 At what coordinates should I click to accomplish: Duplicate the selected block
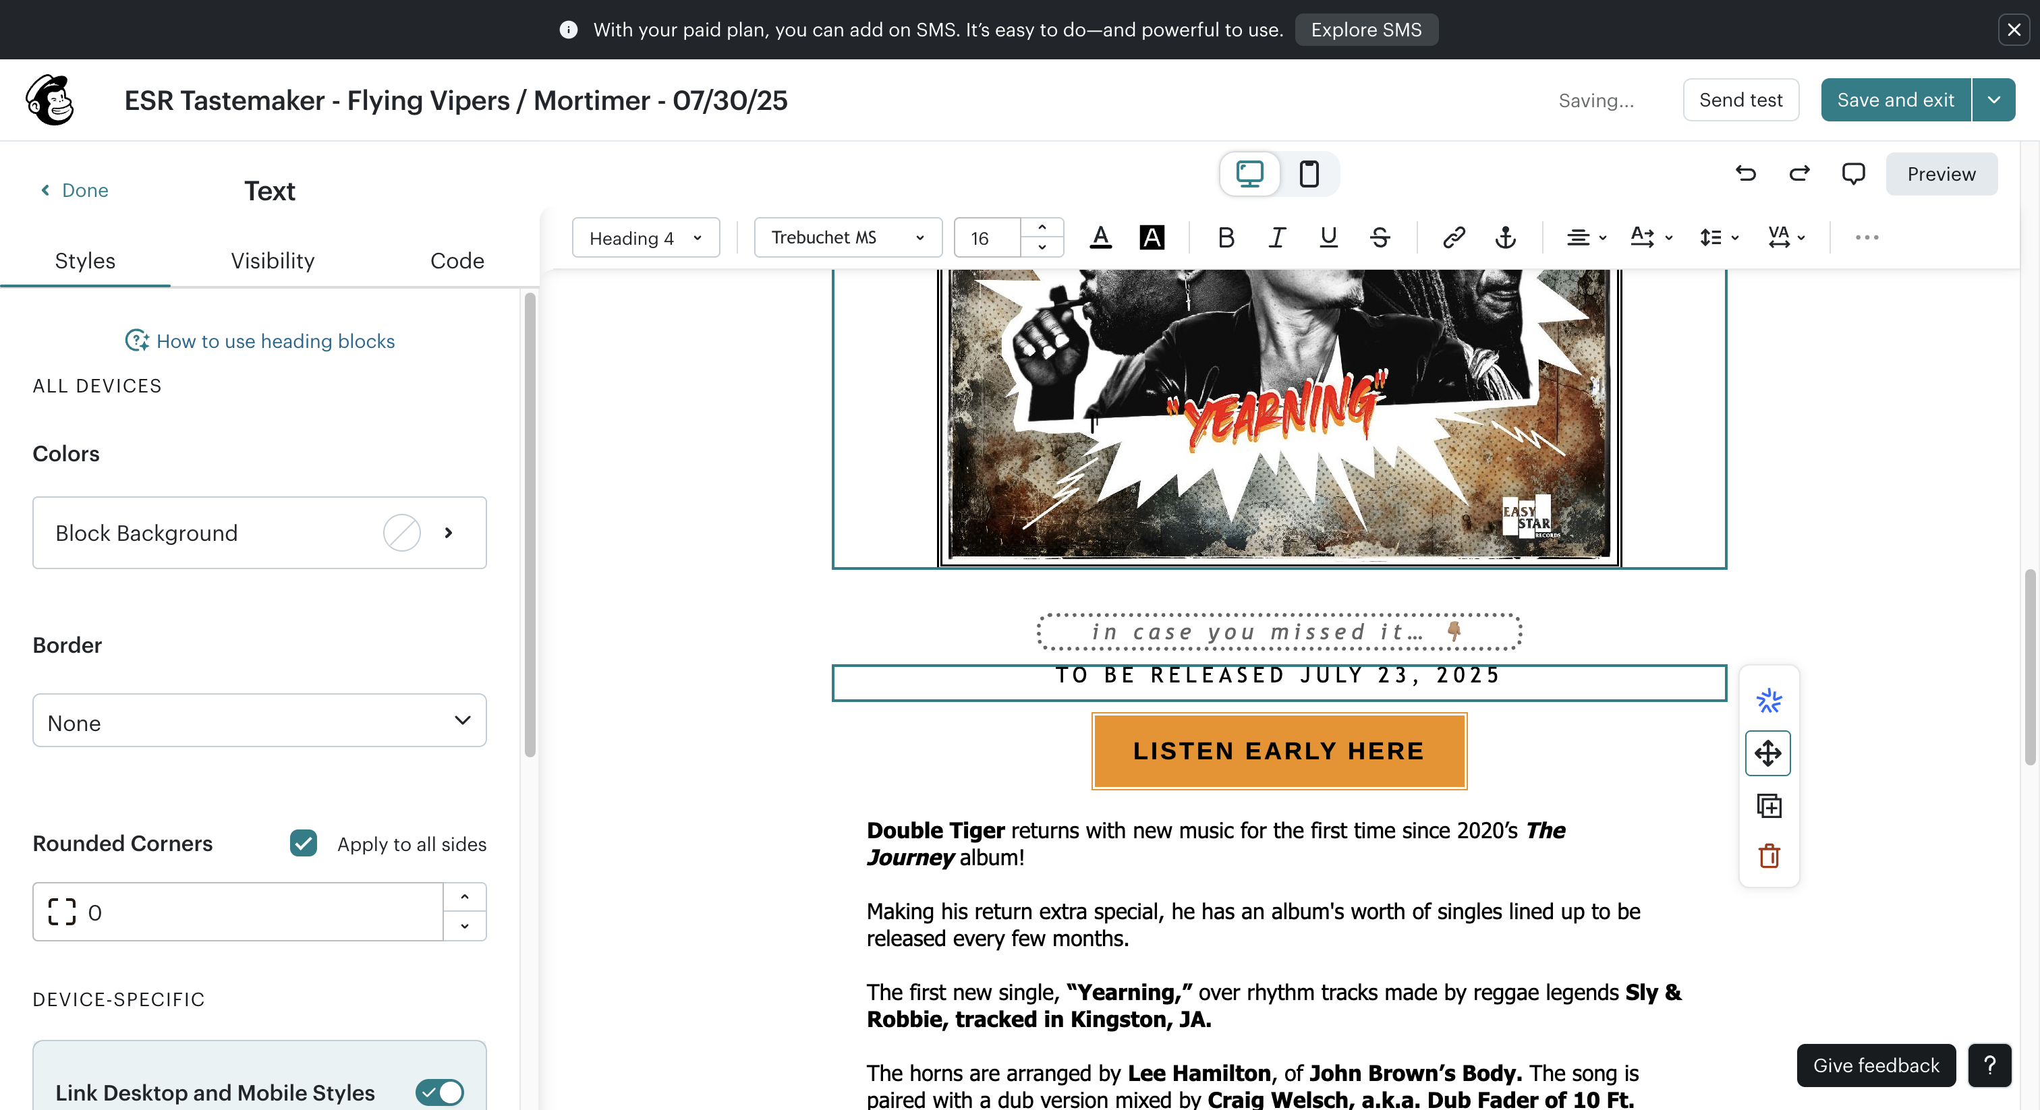(x=1768, y=806)
